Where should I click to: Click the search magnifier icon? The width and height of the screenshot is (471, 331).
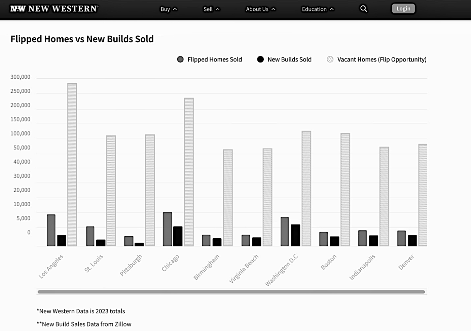point(363,9)
